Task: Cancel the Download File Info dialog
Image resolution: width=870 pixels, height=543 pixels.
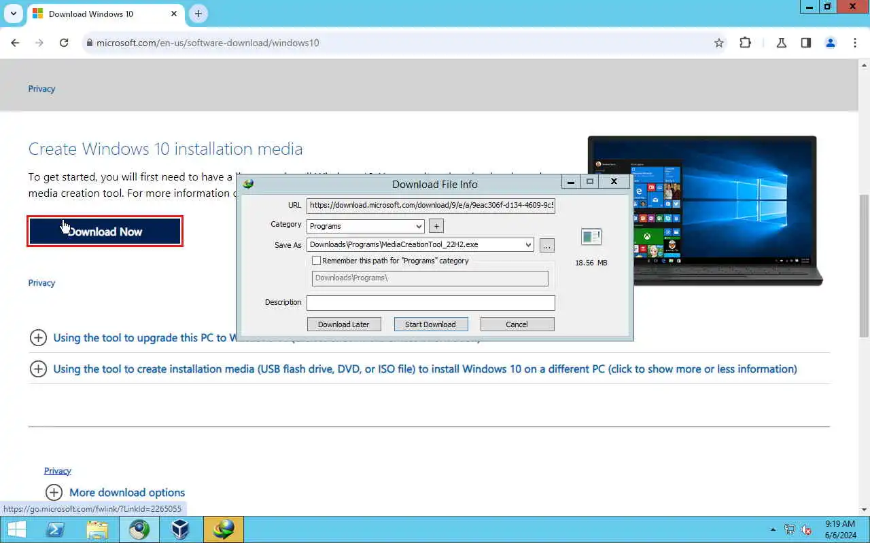Action: (517, 324)
